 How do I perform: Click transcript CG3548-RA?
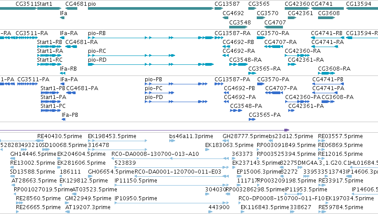pos(245,60)
